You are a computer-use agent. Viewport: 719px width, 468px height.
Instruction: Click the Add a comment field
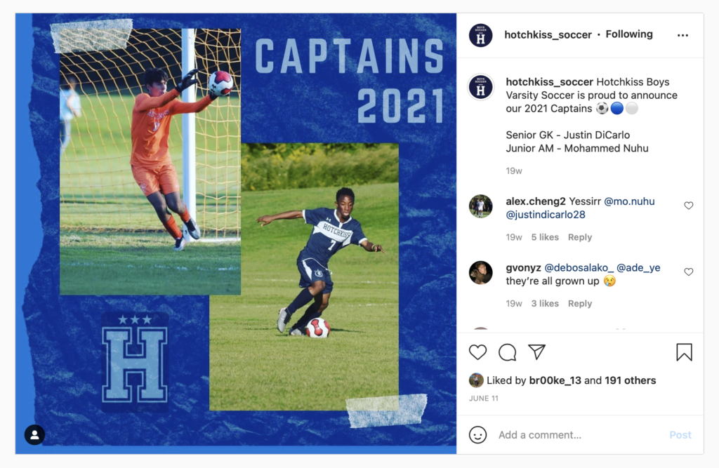pyautogui.click(x=578, y=435)
